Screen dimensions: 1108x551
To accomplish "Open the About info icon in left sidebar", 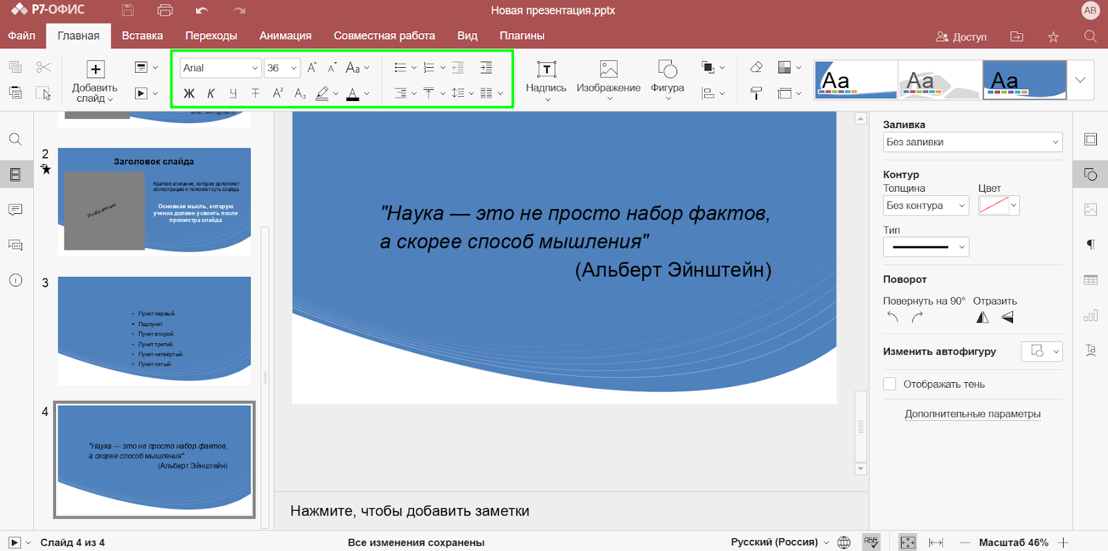I will click(x=15, y=280).
